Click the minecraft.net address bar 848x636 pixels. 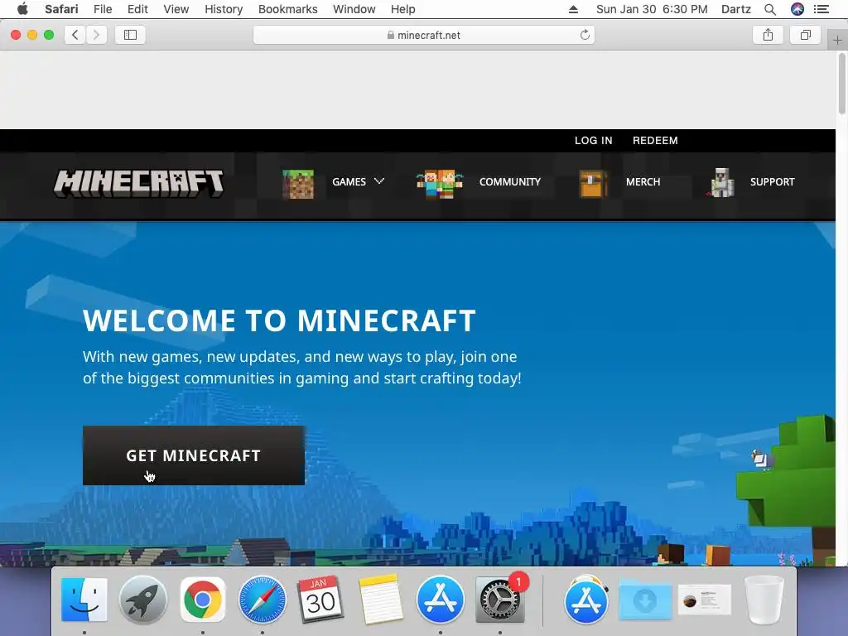(x=423, y=35)
